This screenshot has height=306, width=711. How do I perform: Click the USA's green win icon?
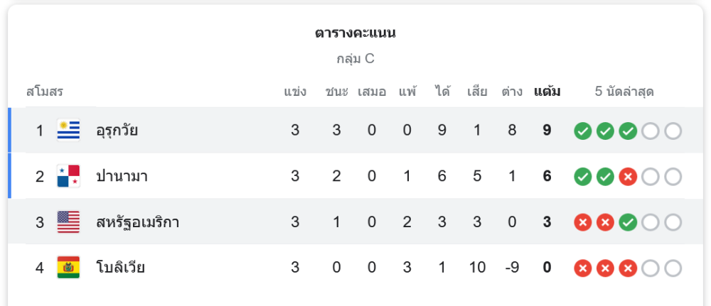pos(628,222)
